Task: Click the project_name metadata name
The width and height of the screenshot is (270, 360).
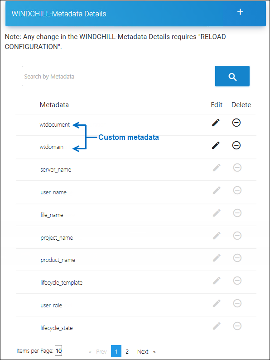Action: click(57, 238)
